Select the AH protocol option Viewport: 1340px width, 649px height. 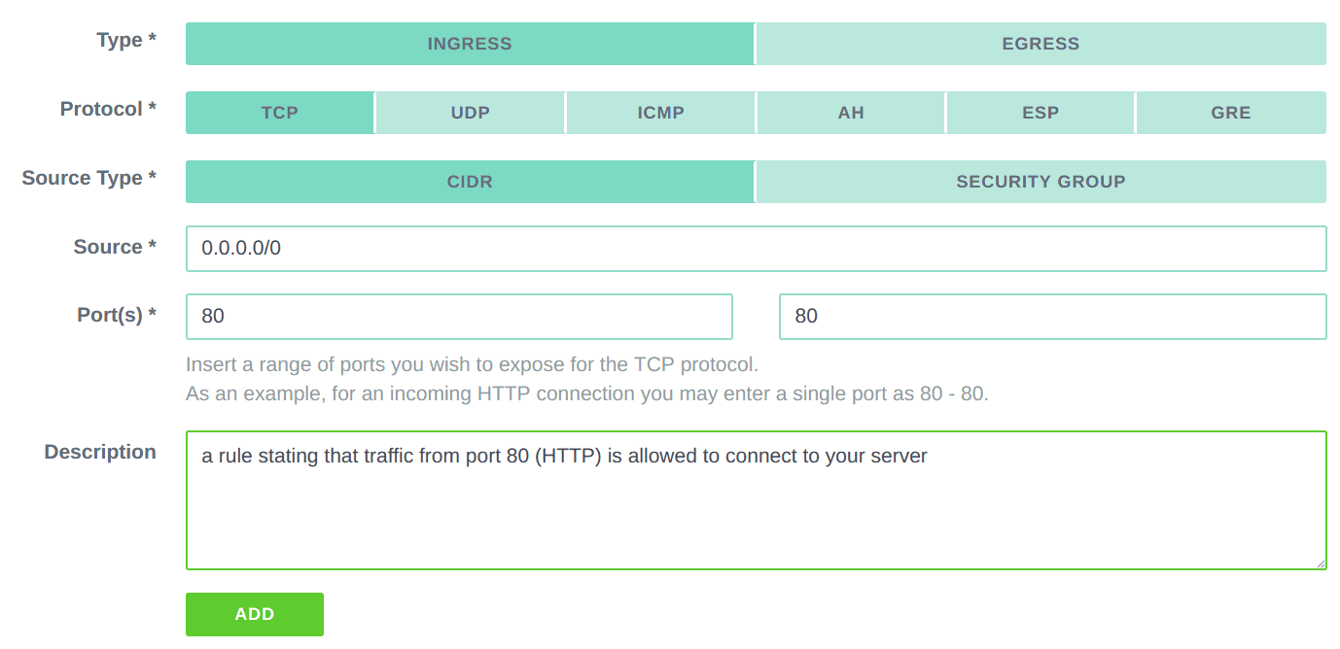click(x=850, y=112)
